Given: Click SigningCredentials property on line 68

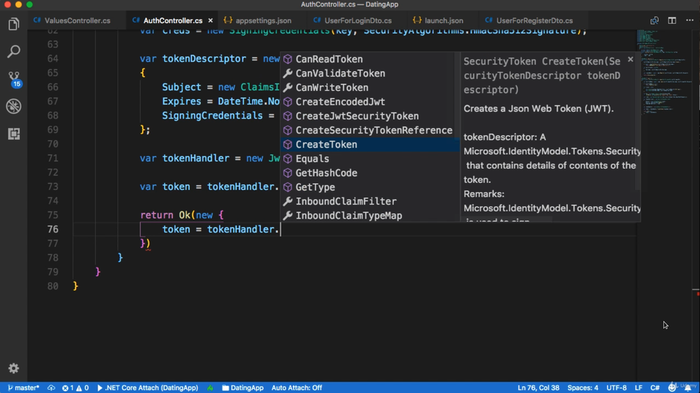Looking at the screenshot, I should pyautogui.click(x=212, y=115).
